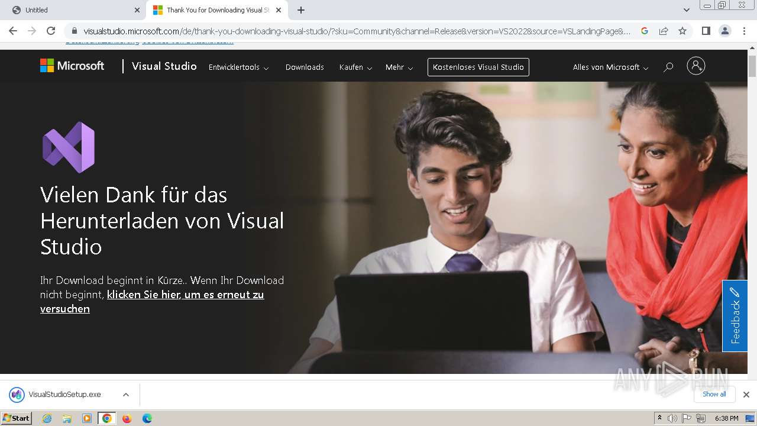Show hidden tray icons arrow

[659, 418]
